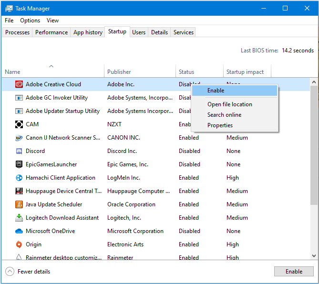Select Open file location menu entry
The image size is (319, 284).
coord(230,104)
